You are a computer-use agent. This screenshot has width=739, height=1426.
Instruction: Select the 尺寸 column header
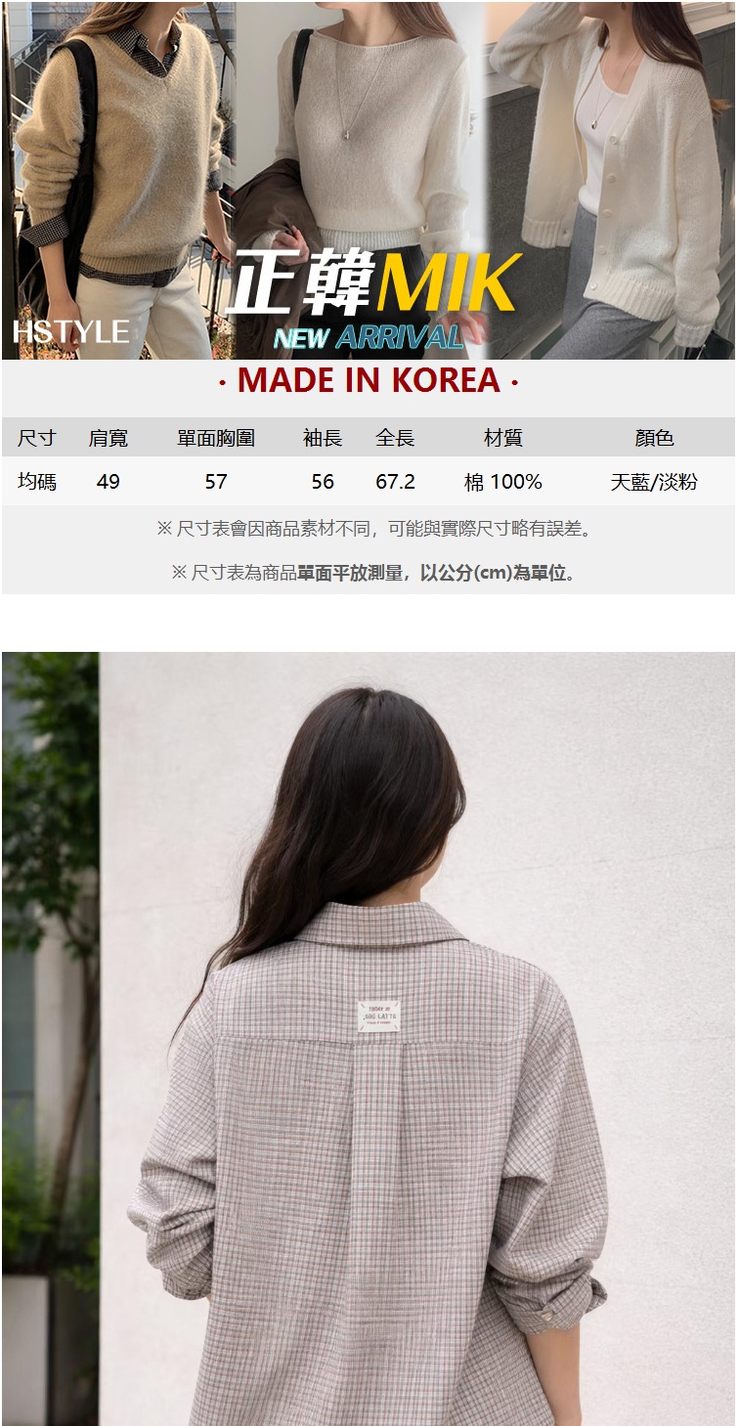pos(37,438)
